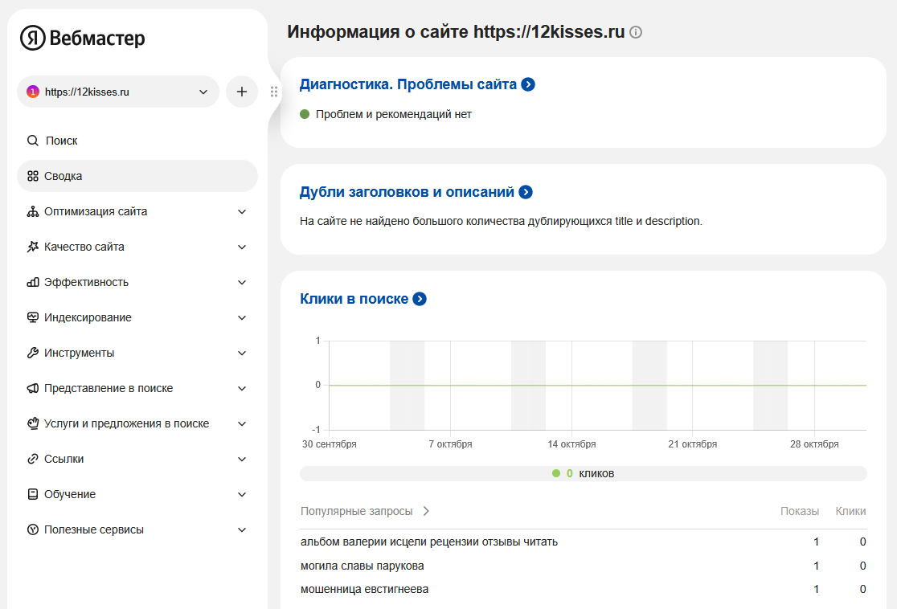
Task: Click 28 октября label on chart axis
Action: (814, 444)
